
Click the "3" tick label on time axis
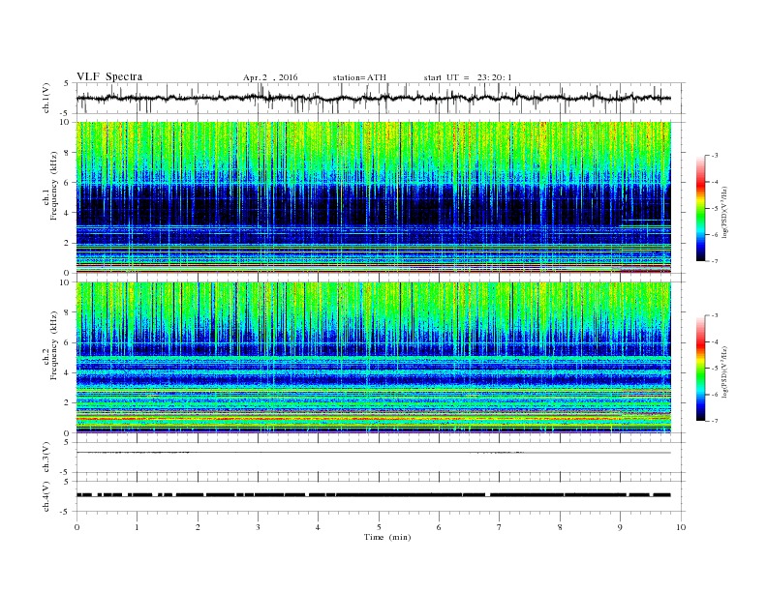pyautogui.click(x=258, y=527)
